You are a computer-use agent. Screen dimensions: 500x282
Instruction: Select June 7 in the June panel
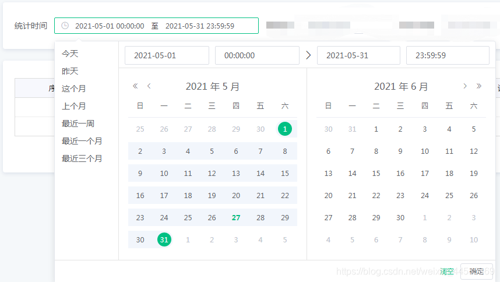tap(352, 151)
